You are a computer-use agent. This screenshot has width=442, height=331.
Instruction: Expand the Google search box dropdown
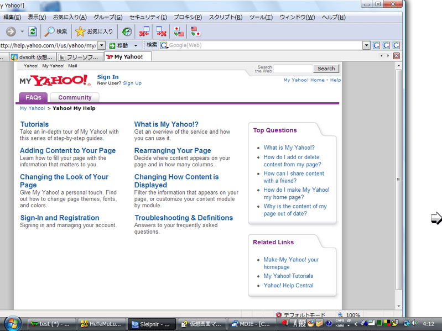[x=366, y=45]
